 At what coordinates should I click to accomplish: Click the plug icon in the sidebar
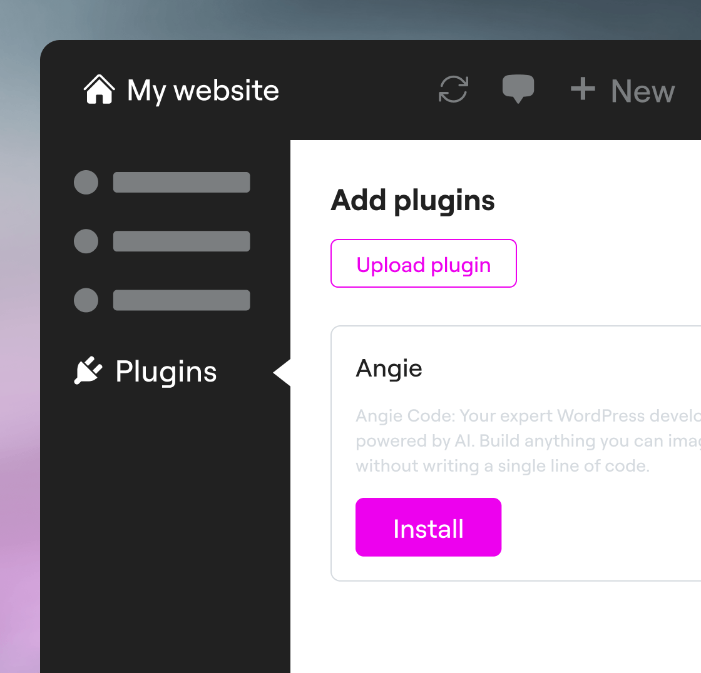pos(88,371)
